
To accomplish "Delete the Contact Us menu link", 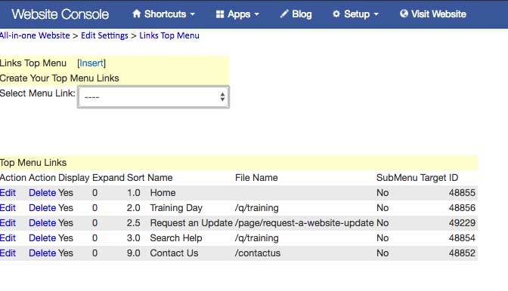I will (42, 253).
